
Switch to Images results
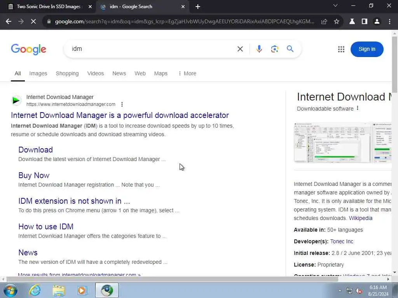(38, 73)
